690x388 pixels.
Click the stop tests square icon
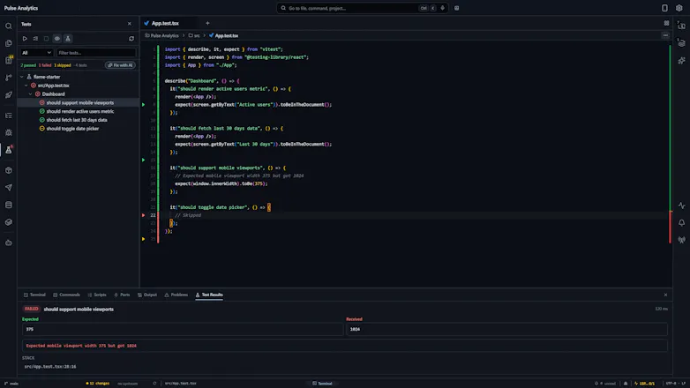click(x=46, y=39)
